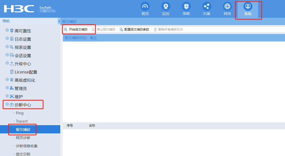Click the 报文捕获 page title
The image size is (285, 156).
69,22
